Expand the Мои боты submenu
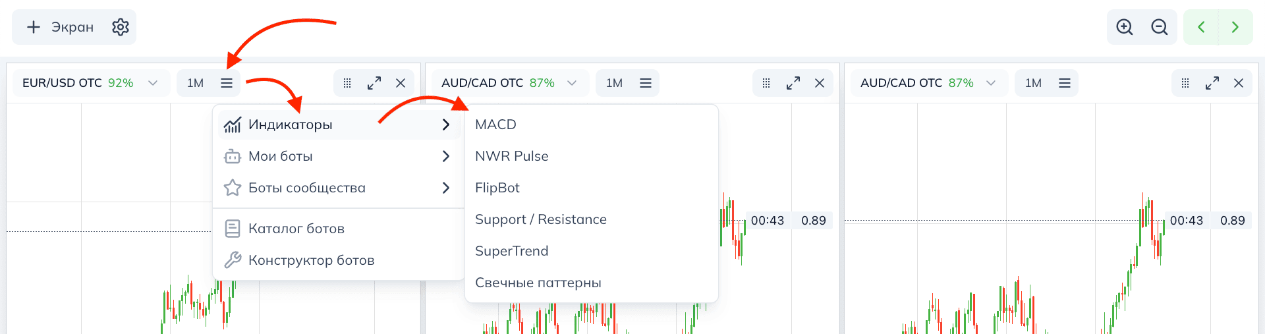The image size is (1265, 334). pos(336,156)
